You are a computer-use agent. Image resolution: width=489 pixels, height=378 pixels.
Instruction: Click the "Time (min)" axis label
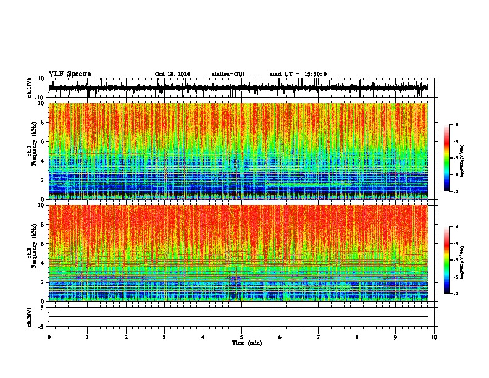coord(247,343)
